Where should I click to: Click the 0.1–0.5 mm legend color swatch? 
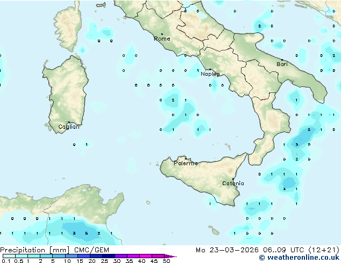(x=9, y=256)
